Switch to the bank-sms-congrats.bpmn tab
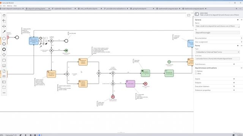The width and height of the screenshot is (243, 136). point(194,9)
